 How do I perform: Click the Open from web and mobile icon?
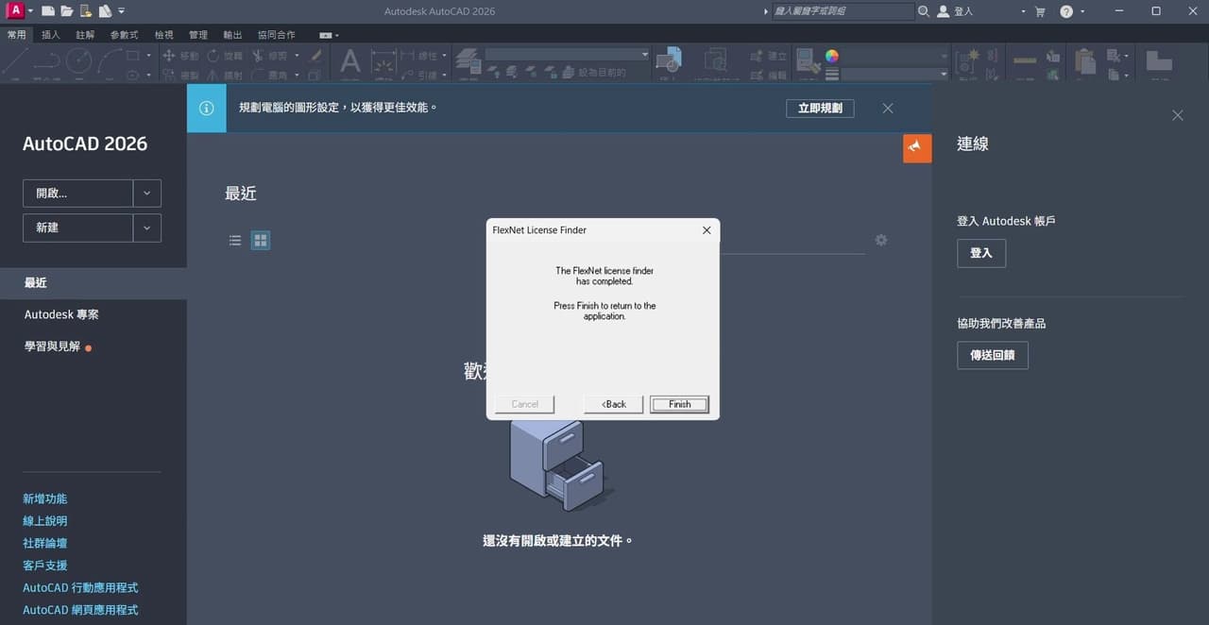click(x=86, y=11)
